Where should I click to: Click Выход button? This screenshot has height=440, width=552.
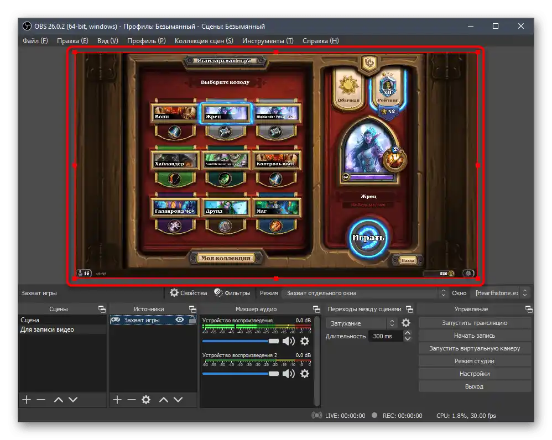point(475,386)
